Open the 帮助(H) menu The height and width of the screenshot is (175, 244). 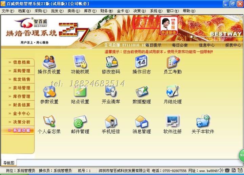189,11
